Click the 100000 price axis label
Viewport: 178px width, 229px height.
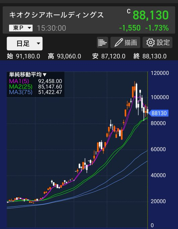(160, 97)
